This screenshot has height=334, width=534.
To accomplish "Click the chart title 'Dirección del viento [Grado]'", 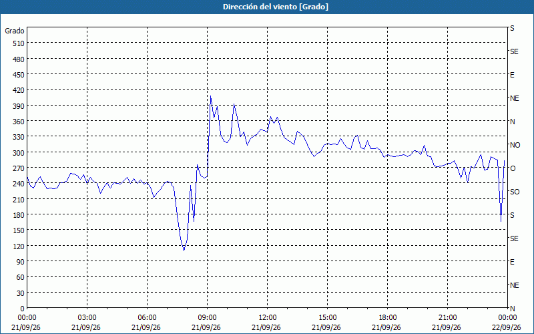I will pyautogui.click(x=276, y=7).
